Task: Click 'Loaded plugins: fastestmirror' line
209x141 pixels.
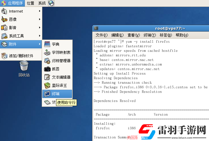Action: click(x=123, y=46)
